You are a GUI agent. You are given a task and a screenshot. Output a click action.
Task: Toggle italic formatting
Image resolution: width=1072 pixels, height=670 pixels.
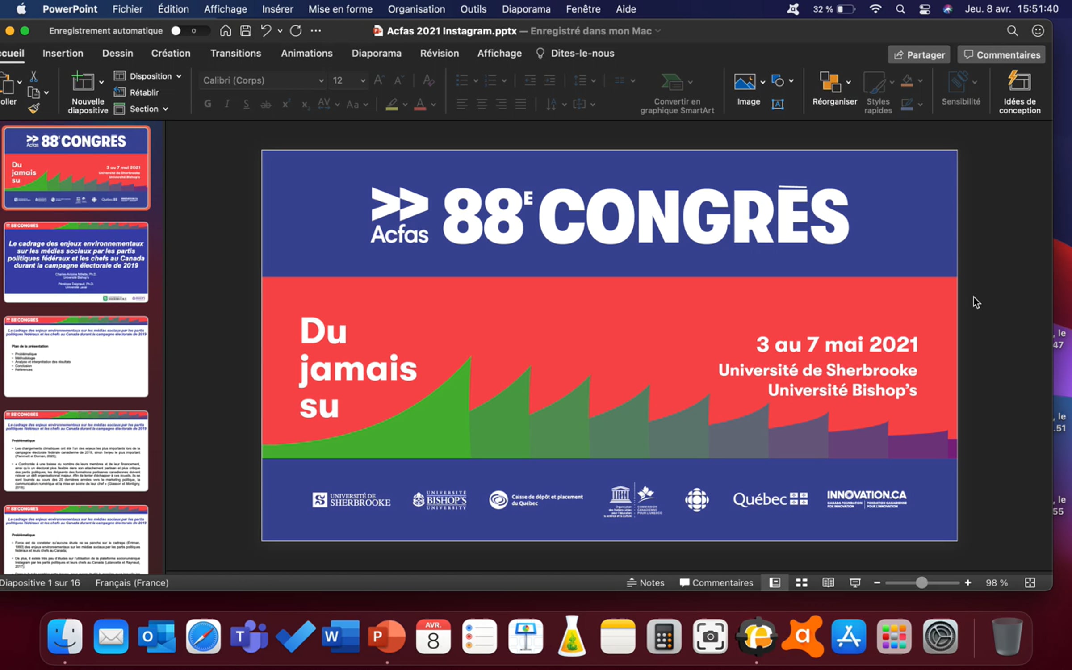pyautogui.click(x=227, y=104)
